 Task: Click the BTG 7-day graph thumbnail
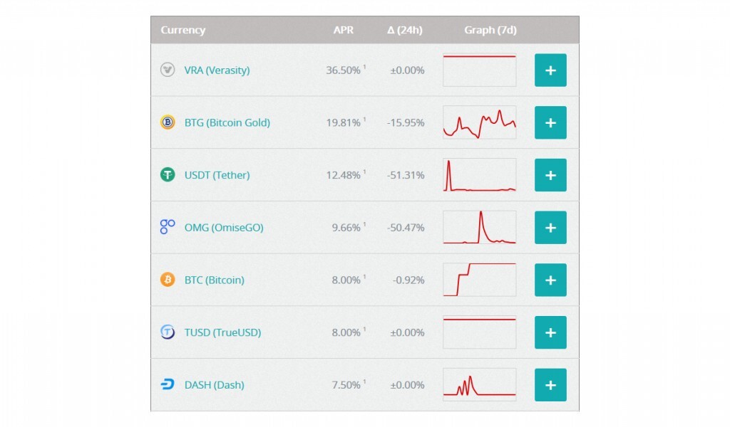coord(479,122)
